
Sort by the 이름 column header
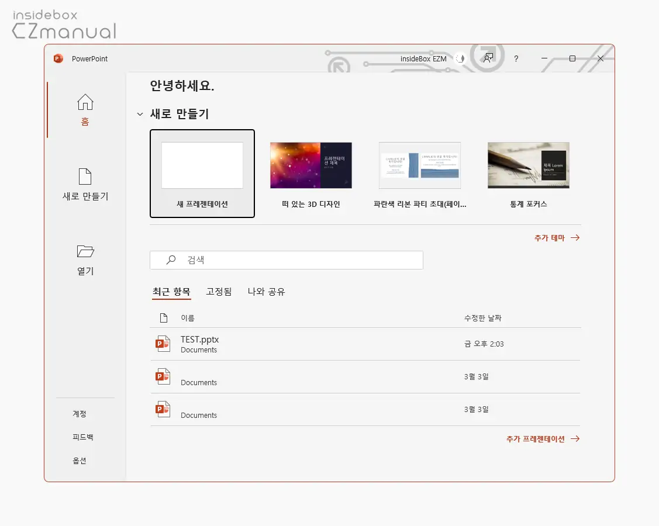[x=188, y=318]
